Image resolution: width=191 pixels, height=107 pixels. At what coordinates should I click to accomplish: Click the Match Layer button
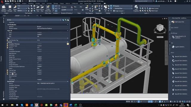(153, 11)
